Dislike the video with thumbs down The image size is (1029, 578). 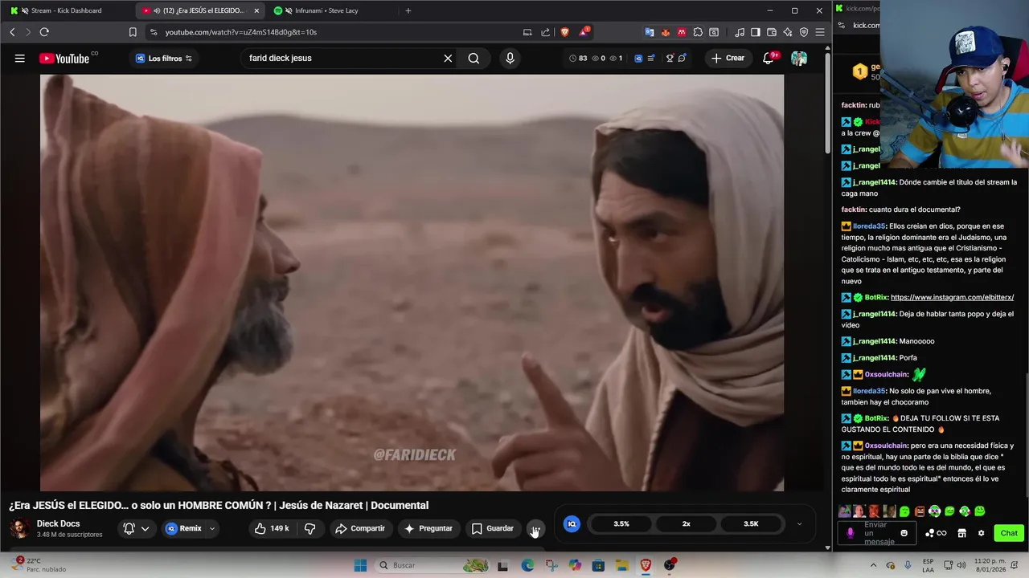(x=310, y=528)
